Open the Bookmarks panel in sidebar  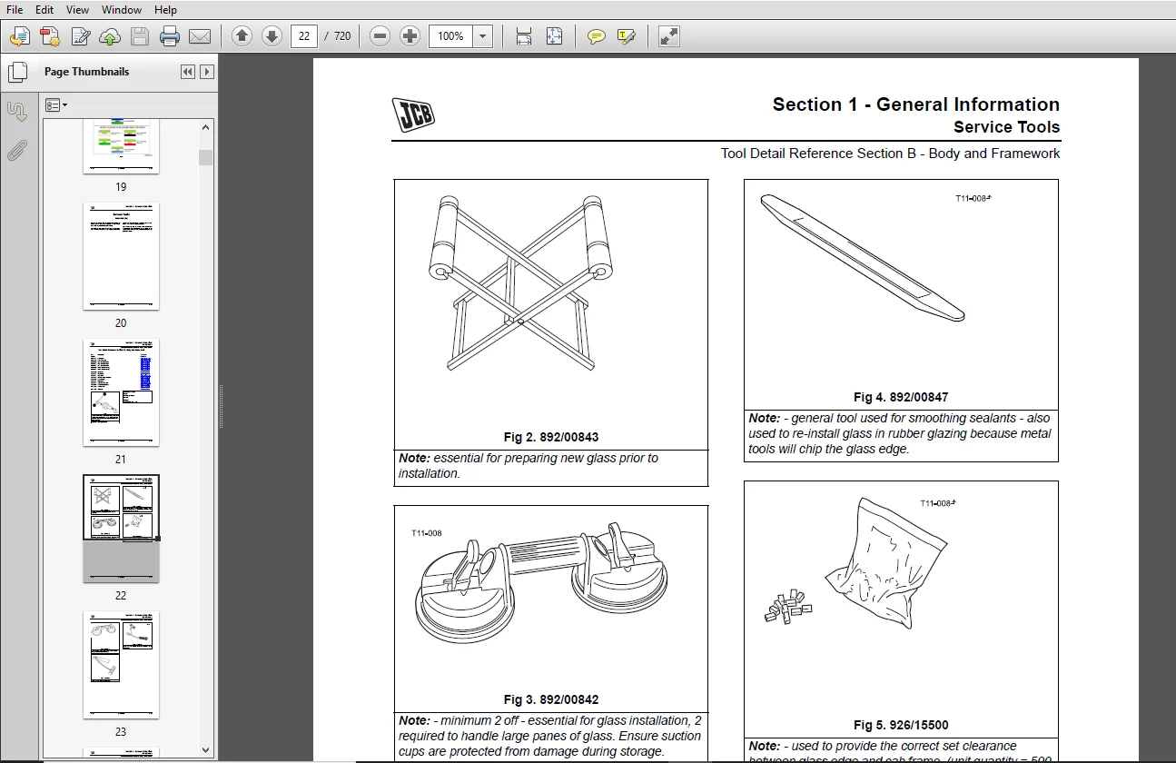(17, 112)
